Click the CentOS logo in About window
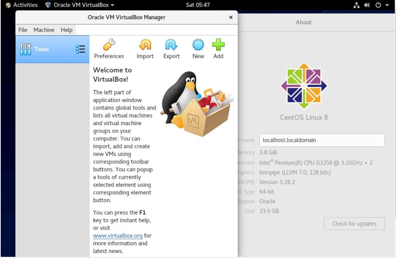Image resolution: width=396 pixels, height=258 pixels. tap(304, 85)
